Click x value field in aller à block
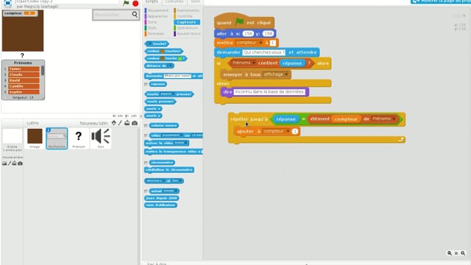The height and width of the screenshot is (265, 471). [x=248, y=34]
